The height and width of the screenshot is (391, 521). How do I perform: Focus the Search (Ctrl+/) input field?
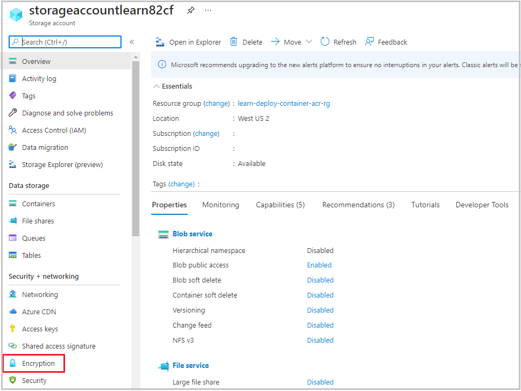pyautogui.click(x=65, y=42)
